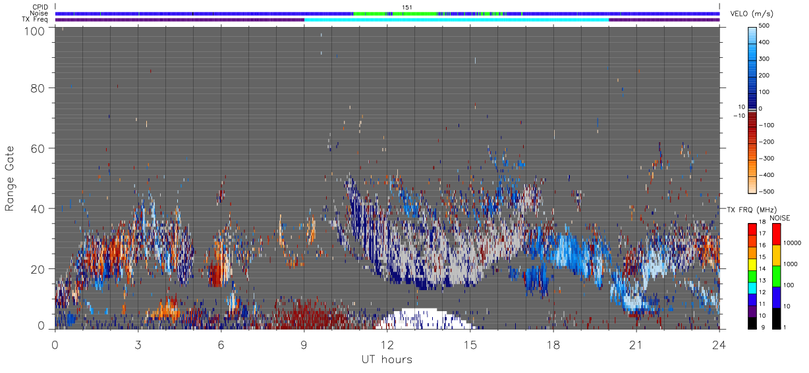The width and height of the screenshot is (809, 373).
Task: Pick the blue swatch in NOISE colorbar
Action: coord(775,297)
